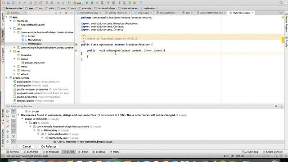The width and height of the screenshot is (288, 162).
Task: Click the Save All toolbar icon
Action: (x=9, y=3)
